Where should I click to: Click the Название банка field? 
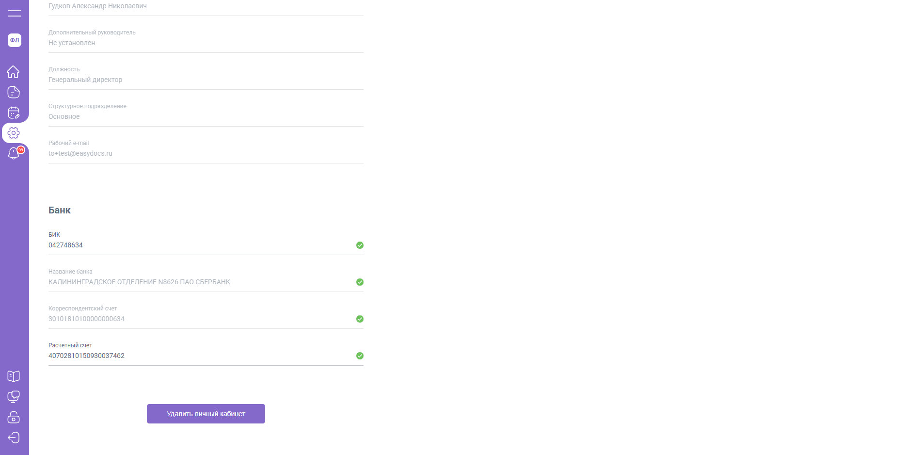tap(199, 282)
